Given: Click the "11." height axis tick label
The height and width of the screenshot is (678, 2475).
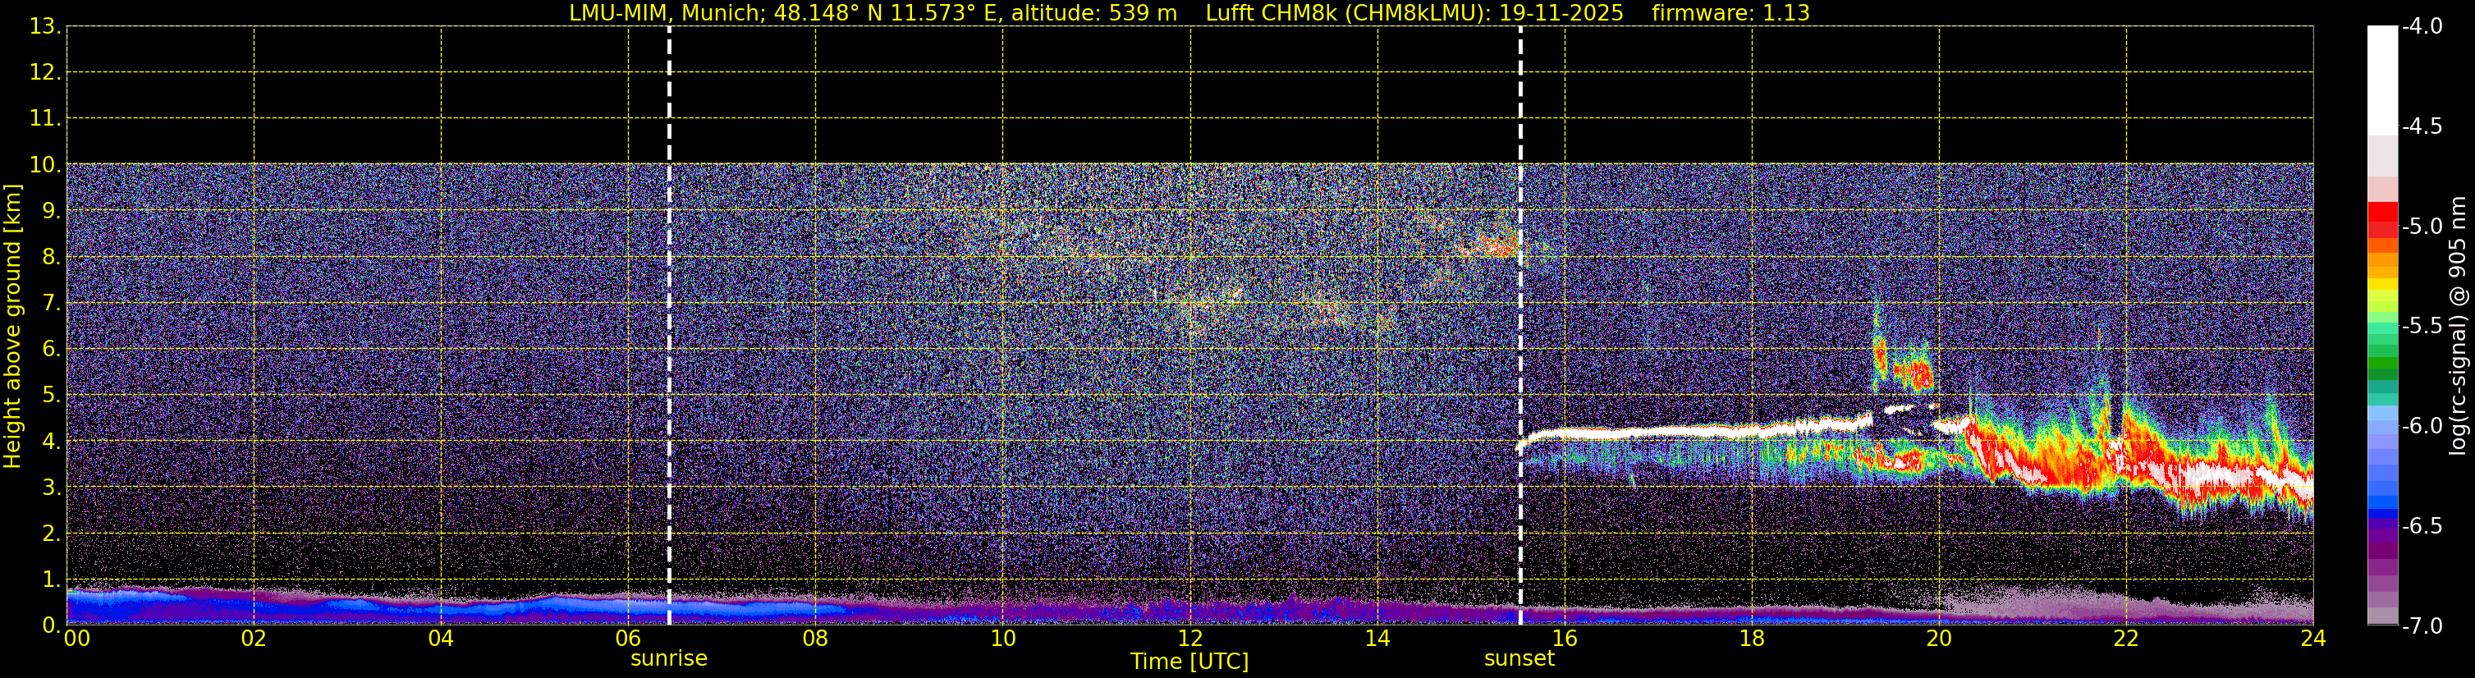Looking at the screenshot, I should click(45, 119).
